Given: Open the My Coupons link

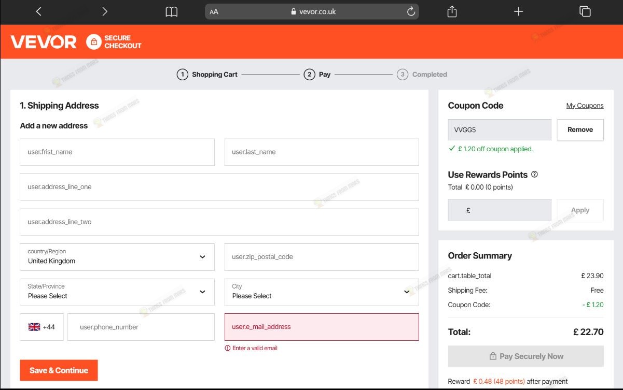Looking at the screenshot, I should [x=585, y=106].
